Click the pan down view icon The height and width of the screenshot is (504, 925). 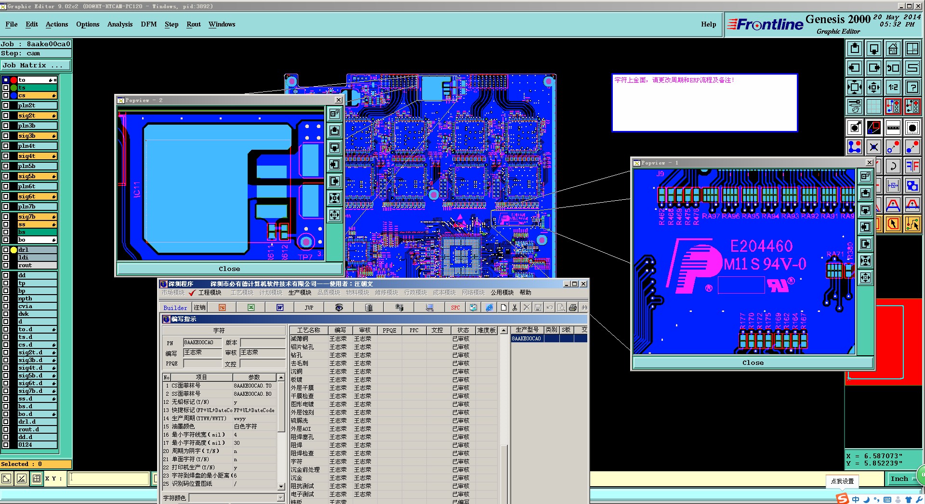[874, 49]
